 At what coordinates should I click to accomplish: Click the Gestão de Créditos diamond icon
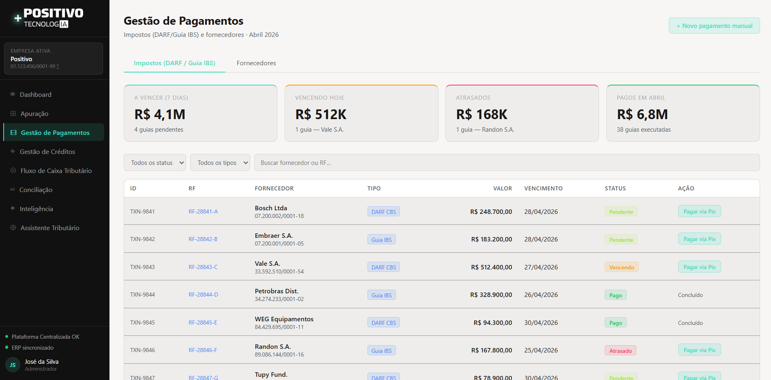click(x=13, y=151)
